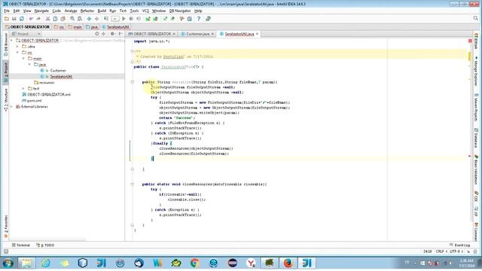Click the java breadcrumb in navigation bar
This screenshot has height=271, width=482.
pyautogui.click(x=92, y=27)
